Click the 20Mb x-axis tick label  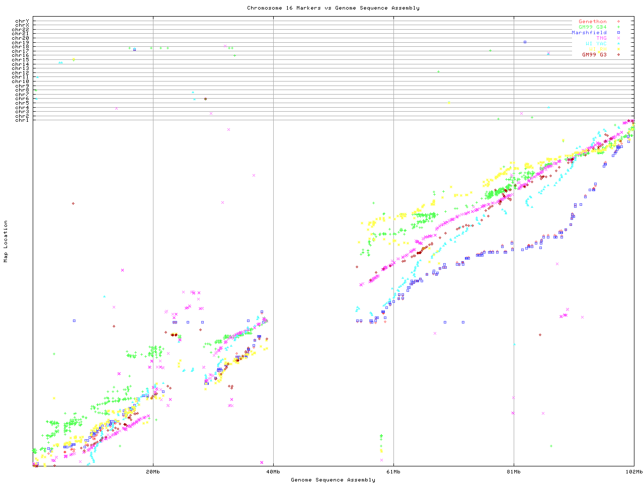pos(153,472)
